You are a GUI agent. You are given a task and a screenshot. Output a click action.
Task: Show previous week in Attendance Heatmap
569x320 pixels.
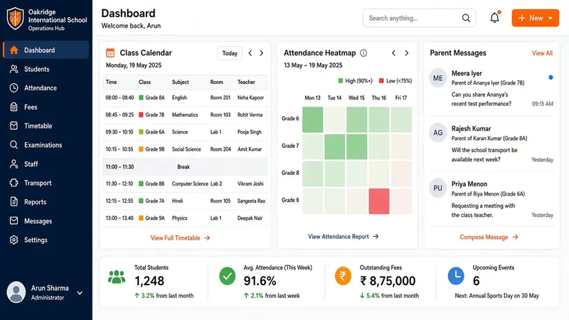tap(394, 53)
